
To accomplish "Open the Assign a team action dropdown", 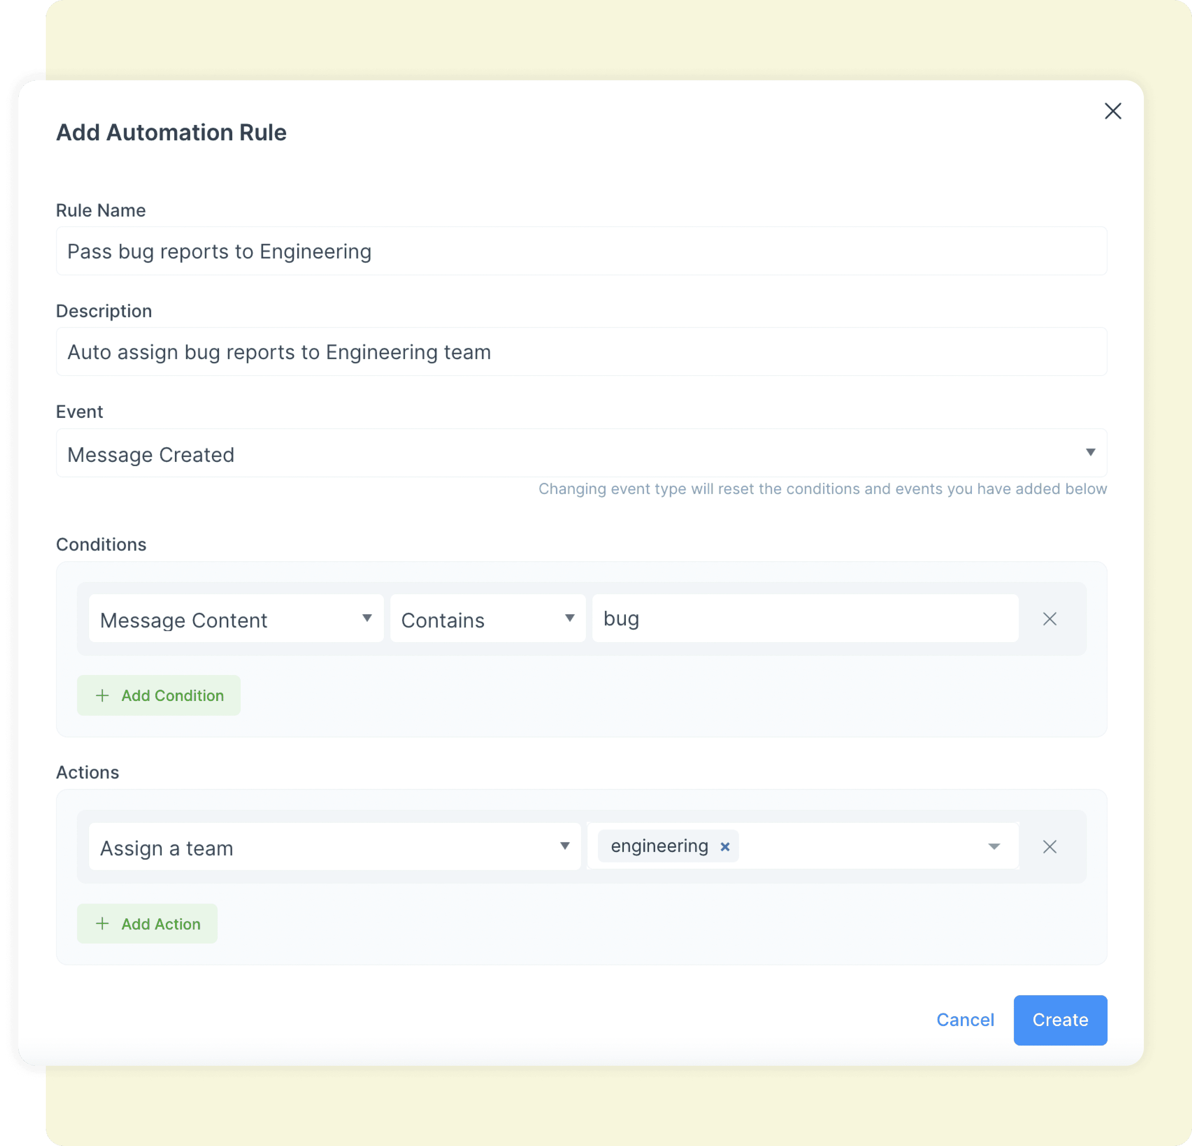I will pyautogui.click(x=335, y=846).
